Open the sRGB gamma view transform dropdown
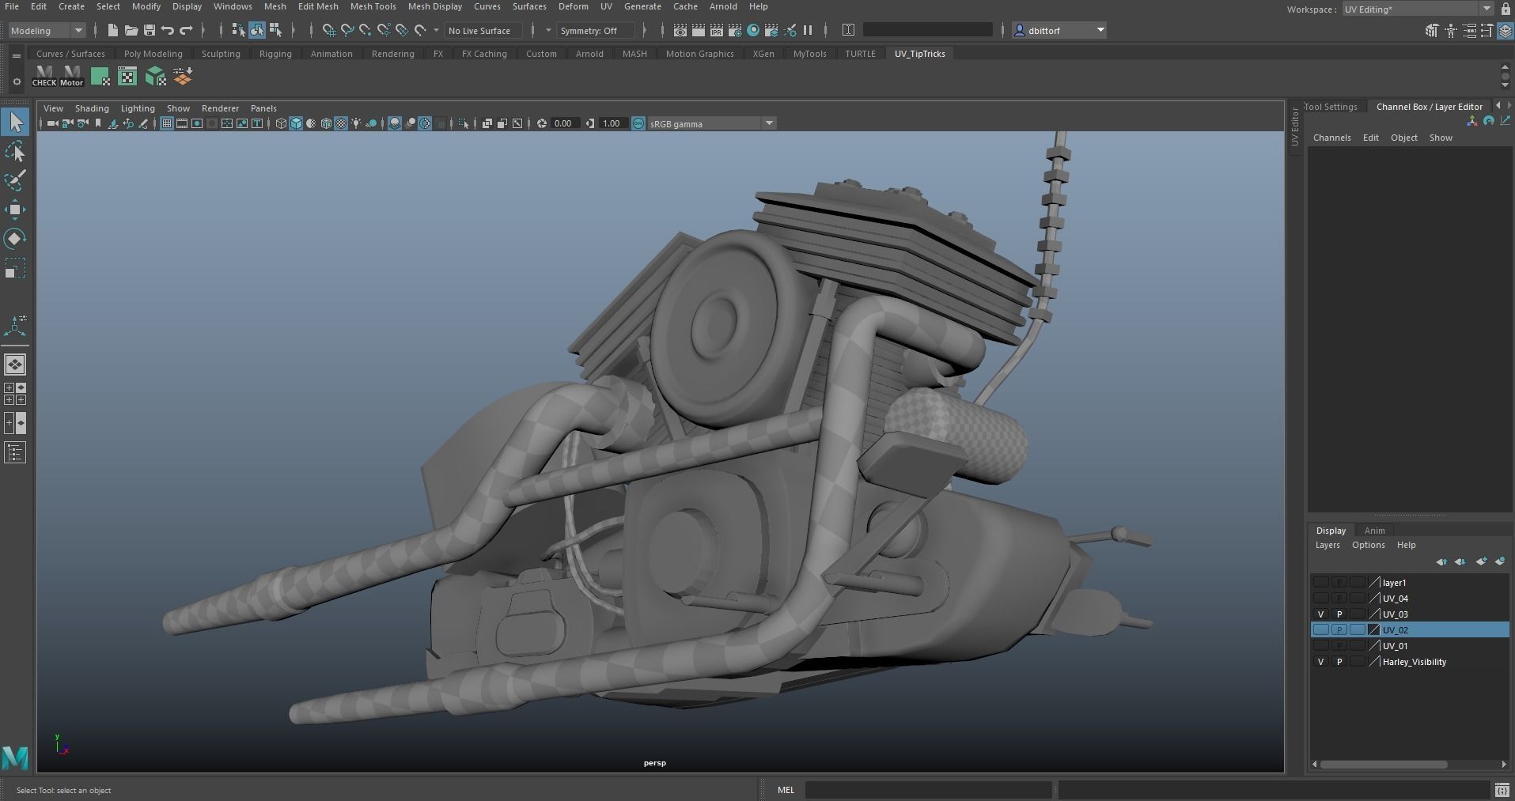The width and height of the screenshot is (1515, 801). point(712,123)
